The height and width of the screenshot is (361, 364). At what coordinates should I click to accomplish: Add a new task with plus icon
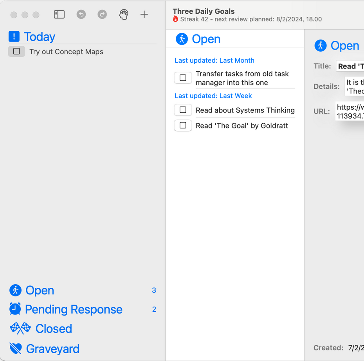point(144,14)
